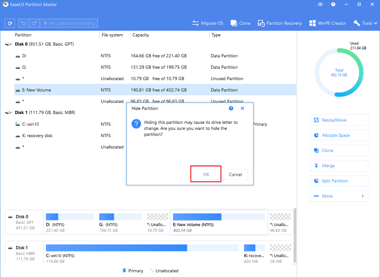The height and width of the screenshot is (278, 380).
Task: Select 26 MB unallocated block in disk map
Action: tap(280, 254)
